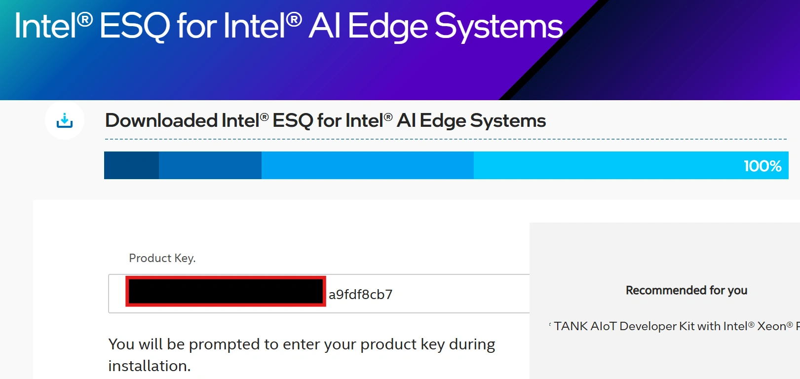Click the "Product Key." field label
The width and height of the screenshot is (800, 379).
pyautogui.click(x=162, y=258)
